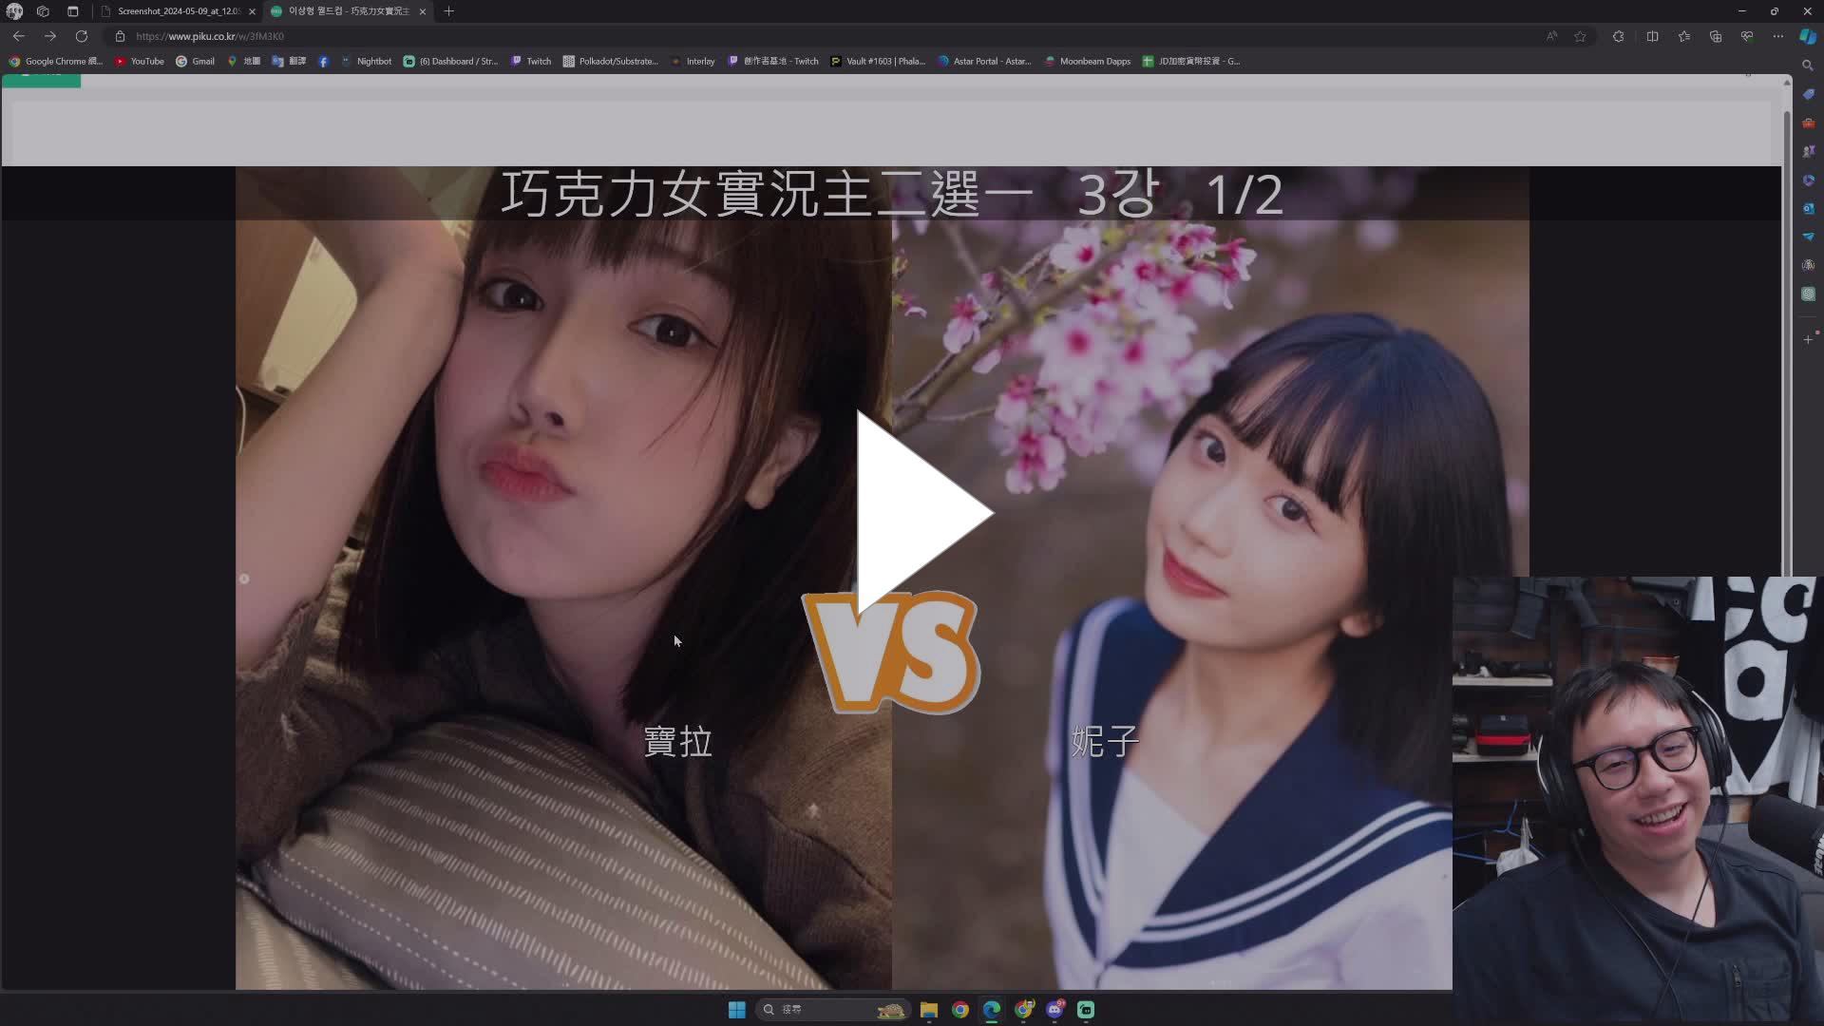Open the Outlook icon in the sidebar
The height and width of the screenshot is (1026, 1824).
1808,209
